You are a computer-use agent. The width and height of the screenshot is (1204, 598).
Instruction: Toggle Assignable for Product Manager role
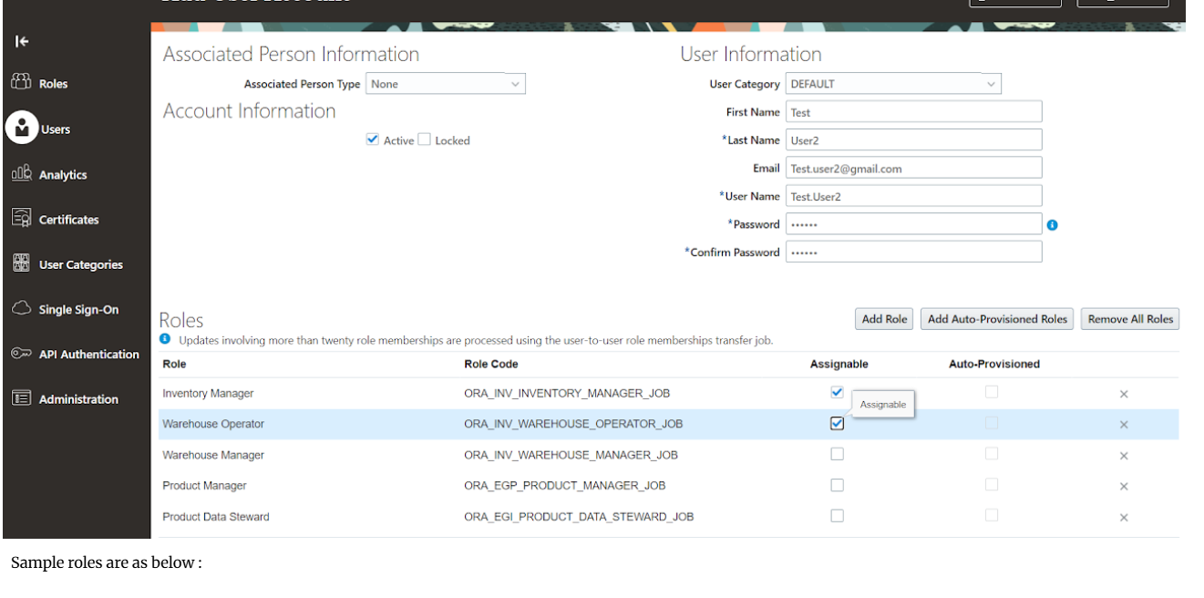(837, 485)
